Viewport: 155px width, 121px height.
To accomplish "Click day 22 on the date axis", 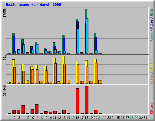I will pyautogui.click(x=104, y=118).
